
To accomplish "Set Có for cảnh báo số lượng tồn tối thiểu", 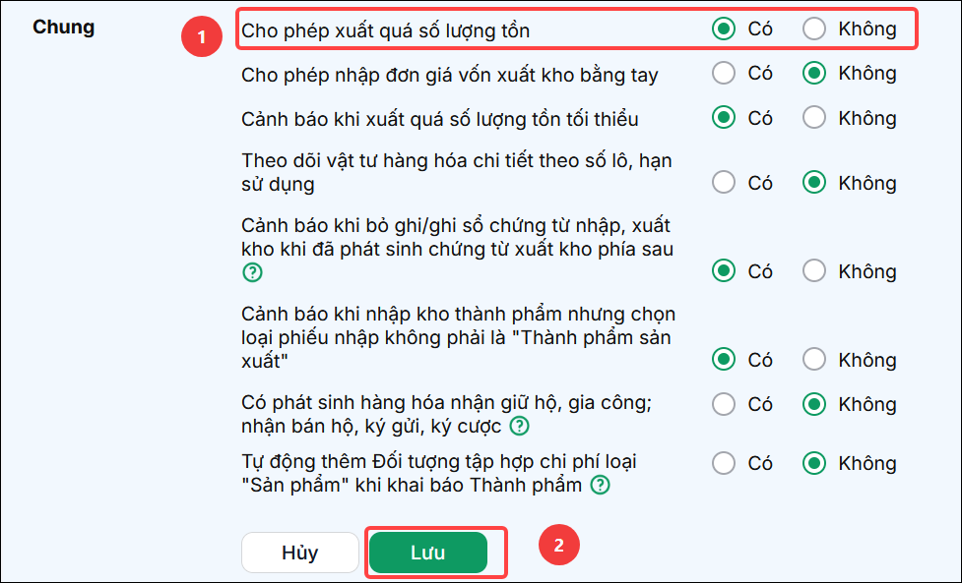I will coord(724,118).
